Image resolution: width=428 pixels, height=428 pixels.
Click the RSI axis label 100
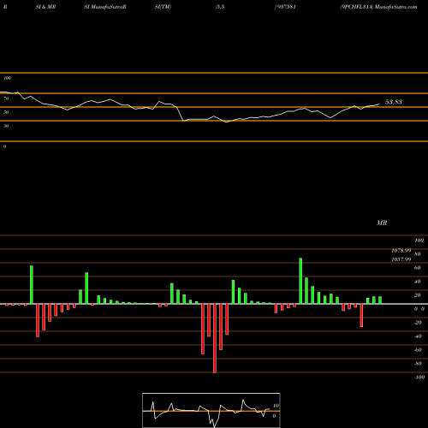coord(7,78)
